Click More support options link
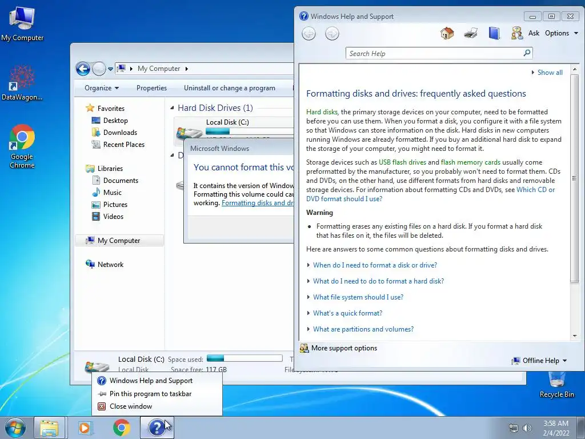 [344, 348]
